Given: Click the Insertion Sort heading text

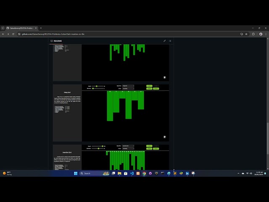Looking at the screenshot, I should [67, 152].
